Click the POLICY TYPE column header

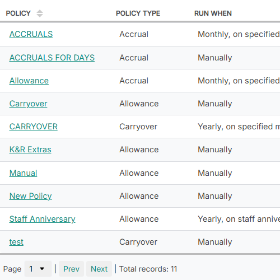tap(138, 13)
